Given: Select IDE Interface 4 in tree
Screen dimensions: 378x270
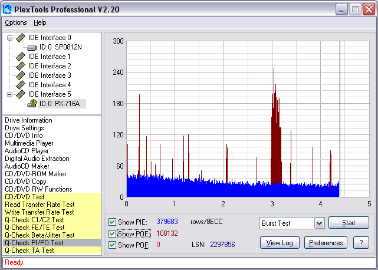Looking at the screenshot, I should click(50, 85).
